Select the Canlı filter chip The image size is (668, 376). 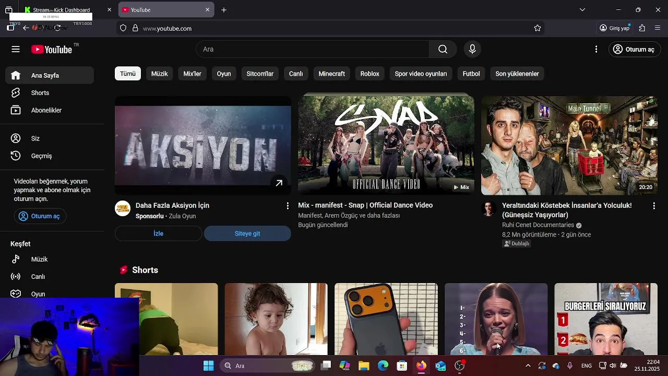(296, 74)
